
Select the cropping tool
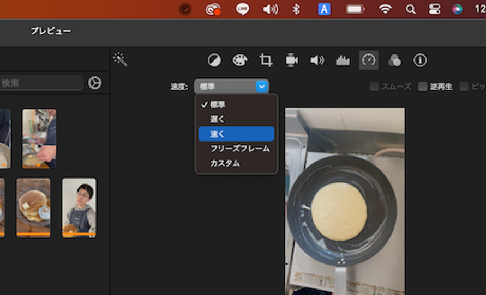266,60
